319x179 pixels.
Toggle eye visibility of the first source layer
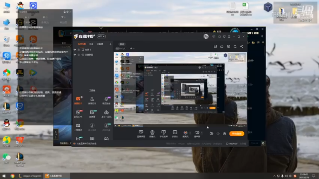pos(75,50)
